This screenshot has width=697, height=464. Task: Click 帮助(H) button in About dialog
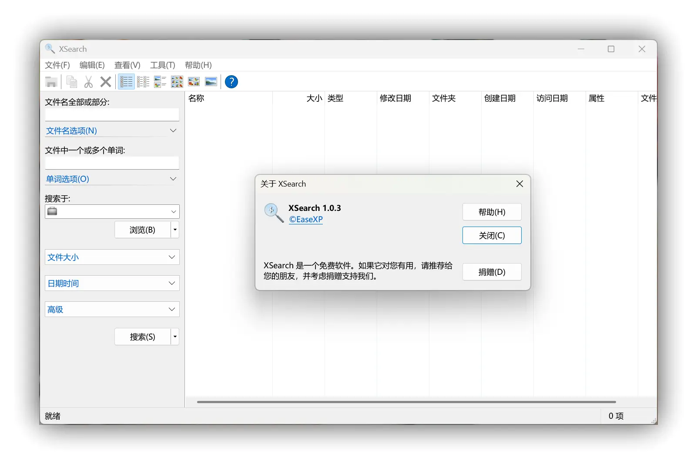point(492,212)
